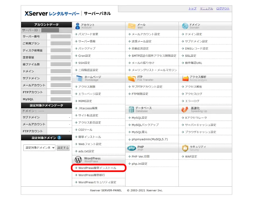Open the マニュアル link in header

tap(206, 9)
